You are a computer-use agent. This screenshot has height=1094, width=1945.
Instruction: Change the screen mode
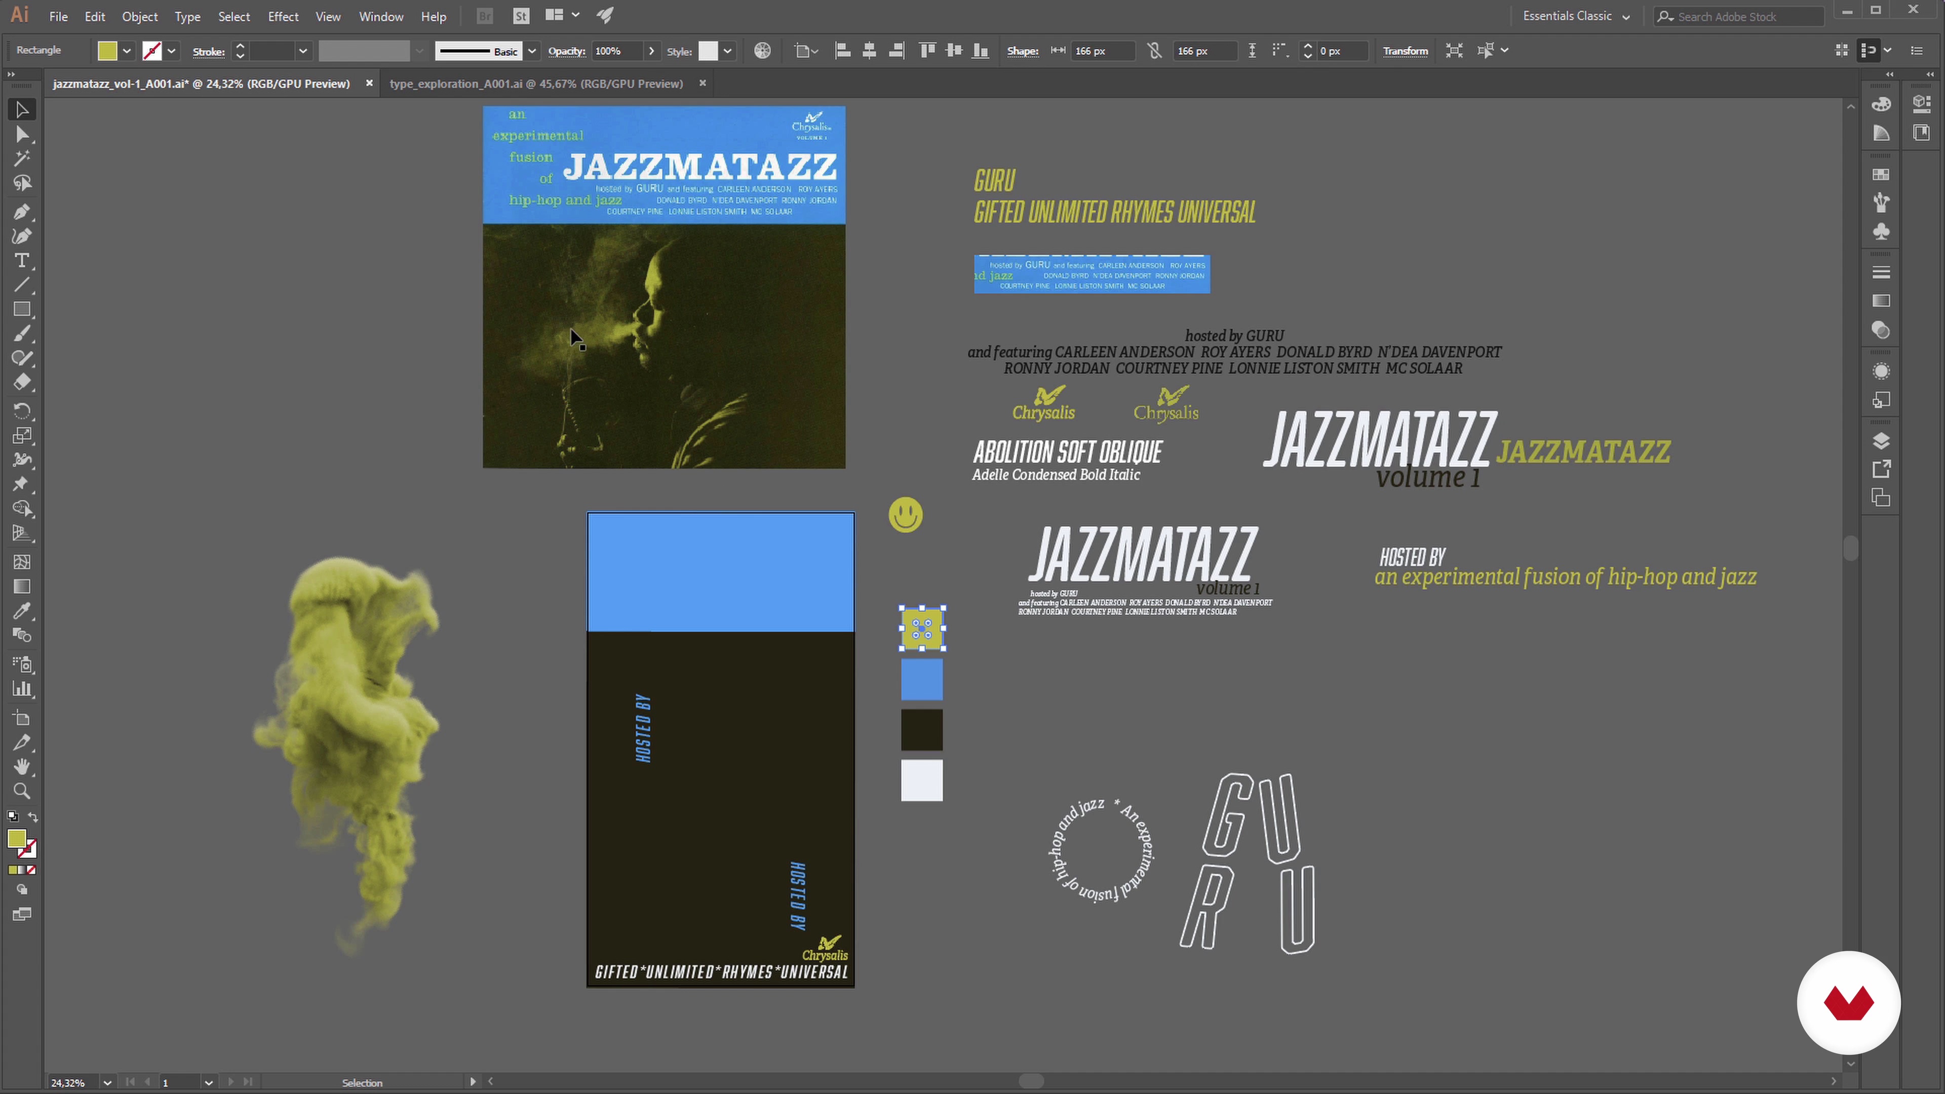[22, 914]
